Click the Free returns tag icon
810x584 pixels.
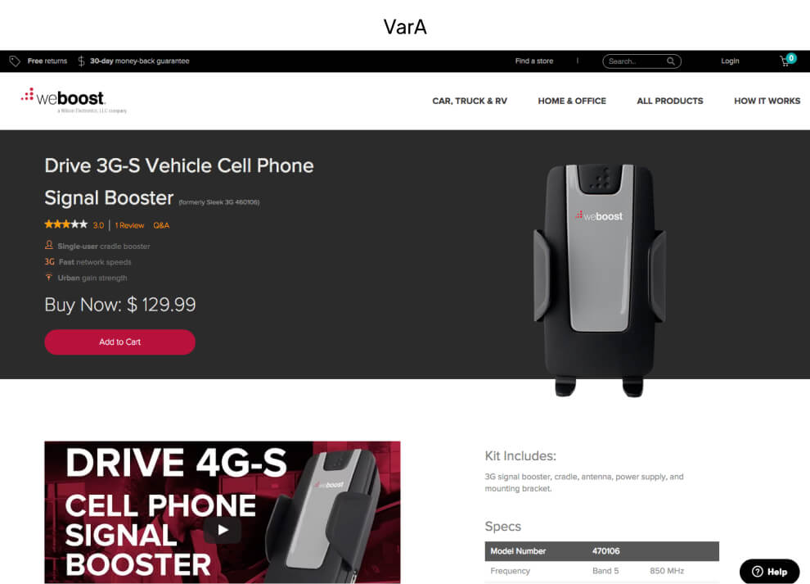15,61
